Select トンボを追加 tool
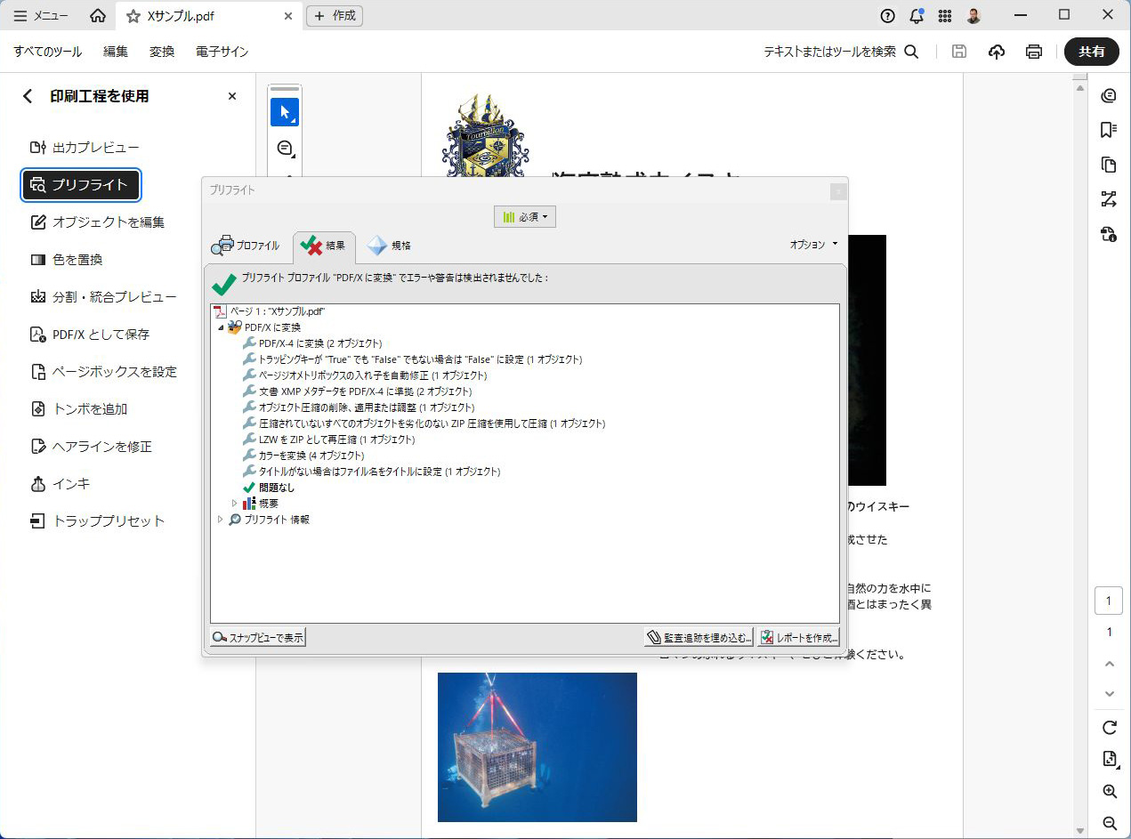 (x=78, y=409)
